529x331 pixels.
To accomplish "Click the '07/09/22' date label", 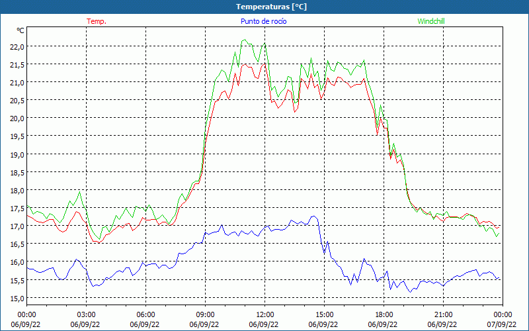I will [503, 324].
